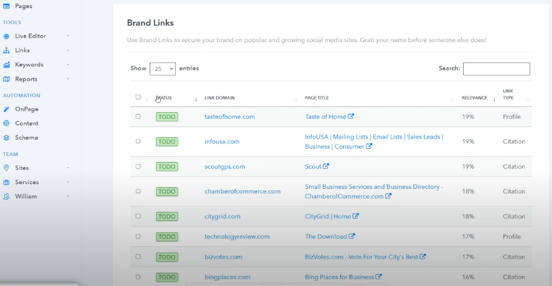Expand the Services menu chevron
Screen dimensions: 552x286
tap(68, 182)
